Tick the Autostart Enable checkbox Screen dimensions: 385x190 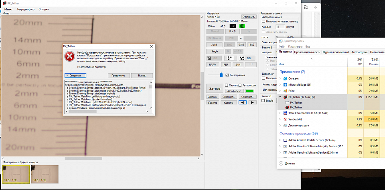263,101
